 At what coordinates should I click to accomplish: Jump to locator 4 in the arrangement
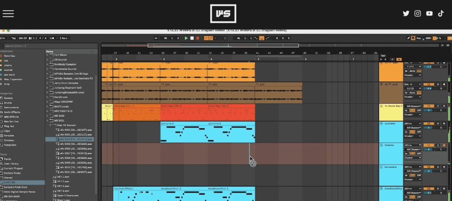[x=210, y=59]
